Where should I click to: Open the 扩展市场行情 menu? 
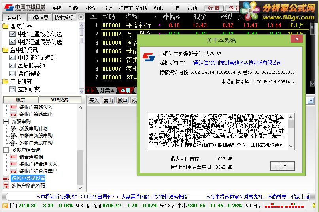pyautogui.click(x=133, y=8)
